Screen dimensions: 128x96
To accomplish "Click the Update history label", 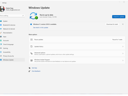I will point(39,47).
